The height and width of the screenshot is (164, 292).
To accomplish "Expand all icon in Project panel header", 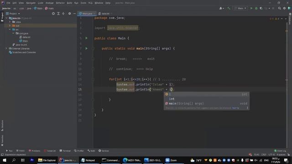I will pos(58,14).
